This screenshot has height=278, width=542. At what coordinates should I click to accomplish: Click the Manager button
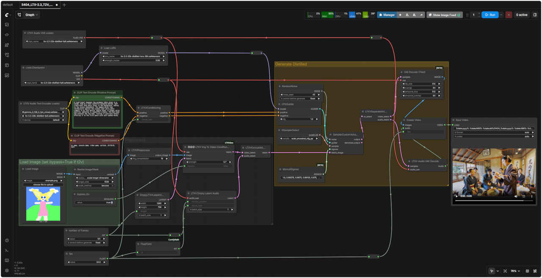click(x=387, y=15)
